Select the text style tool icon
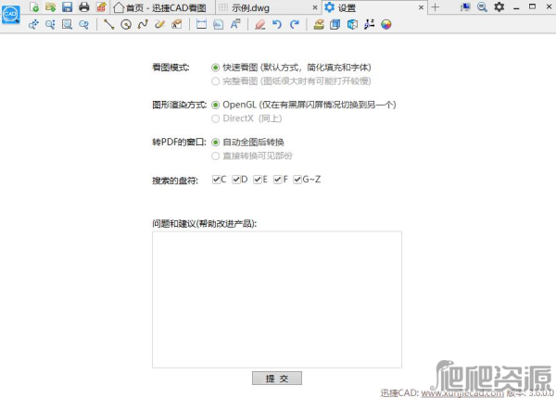556x398 pixels. click(x=235, y=24)
